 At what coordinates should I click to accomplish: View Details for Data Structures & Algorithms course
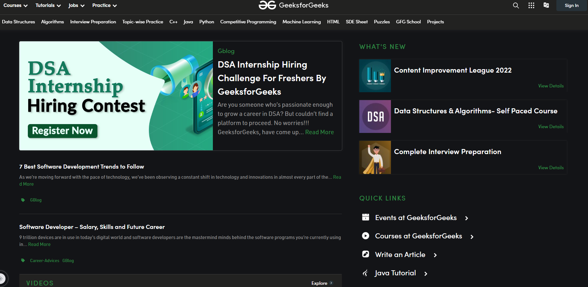pyautogui.click(x=551, y=127)
